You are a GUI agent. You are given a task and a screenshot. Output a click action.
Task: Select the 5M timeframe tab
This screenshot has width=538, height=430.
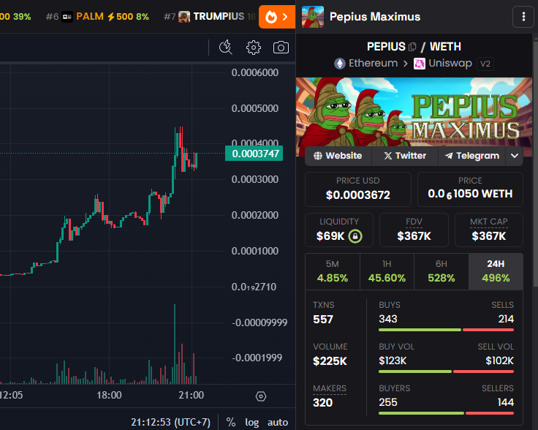click(333, 271)
